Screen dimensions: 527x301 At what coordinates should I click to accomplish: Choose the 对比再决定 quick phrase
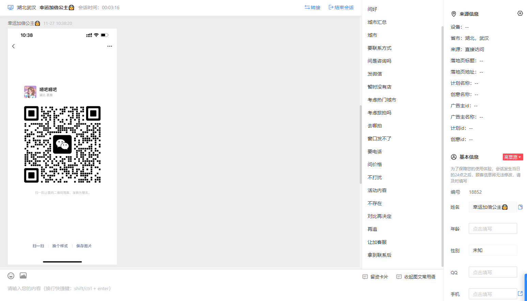pos(379,216)
